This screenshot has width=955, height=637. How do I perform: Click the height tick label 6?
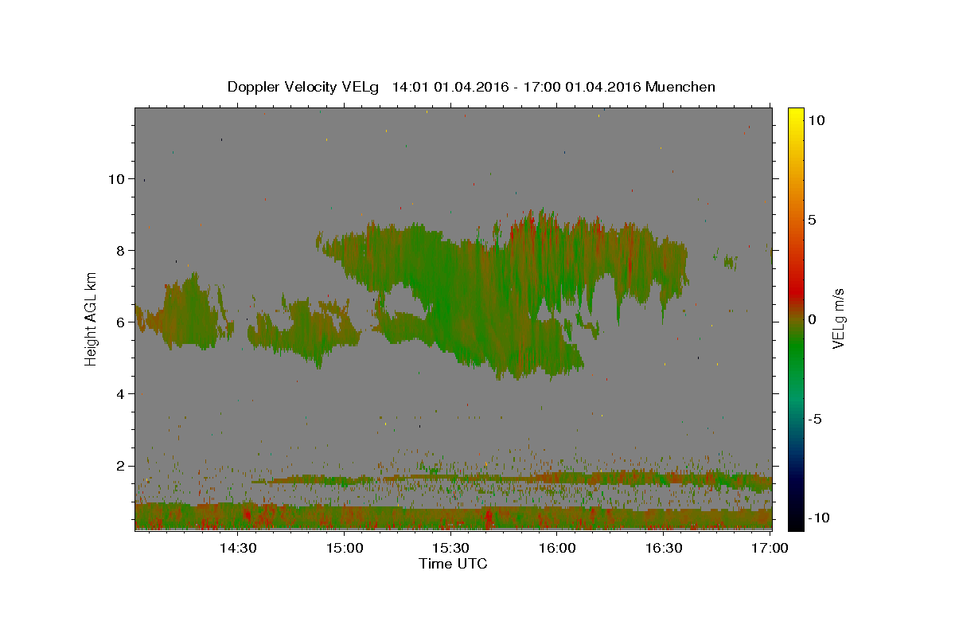(x=120, y=322)
